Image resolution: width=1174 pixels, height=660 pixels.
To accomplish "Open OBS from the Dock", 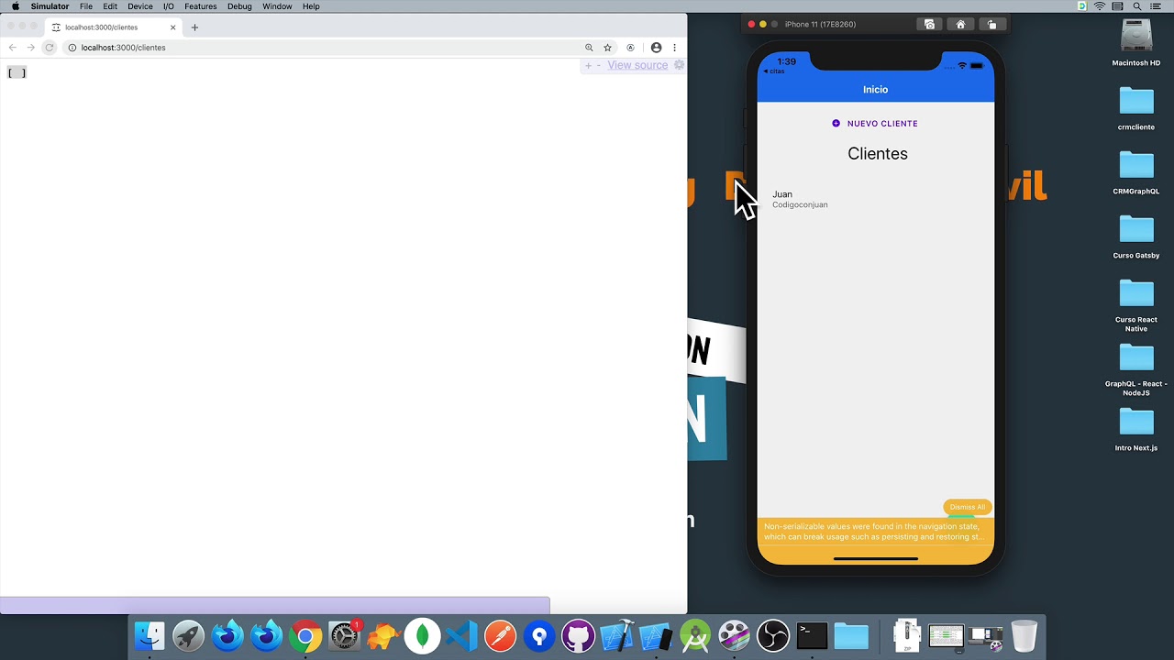I will (x=773, y=635).
